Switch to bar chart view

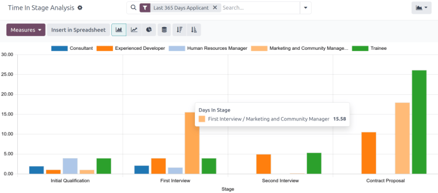tap(119, 30)
